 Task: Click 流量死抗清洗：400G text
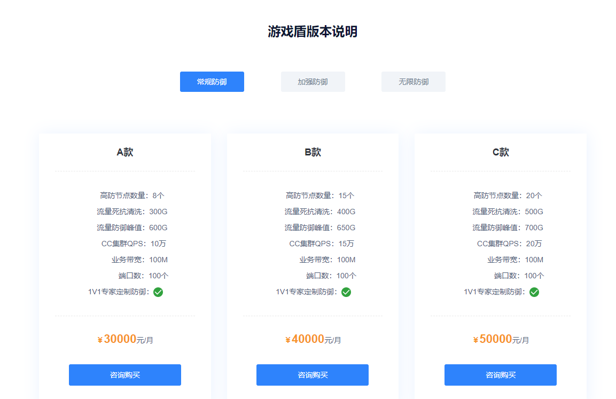[x=320, y=212]
